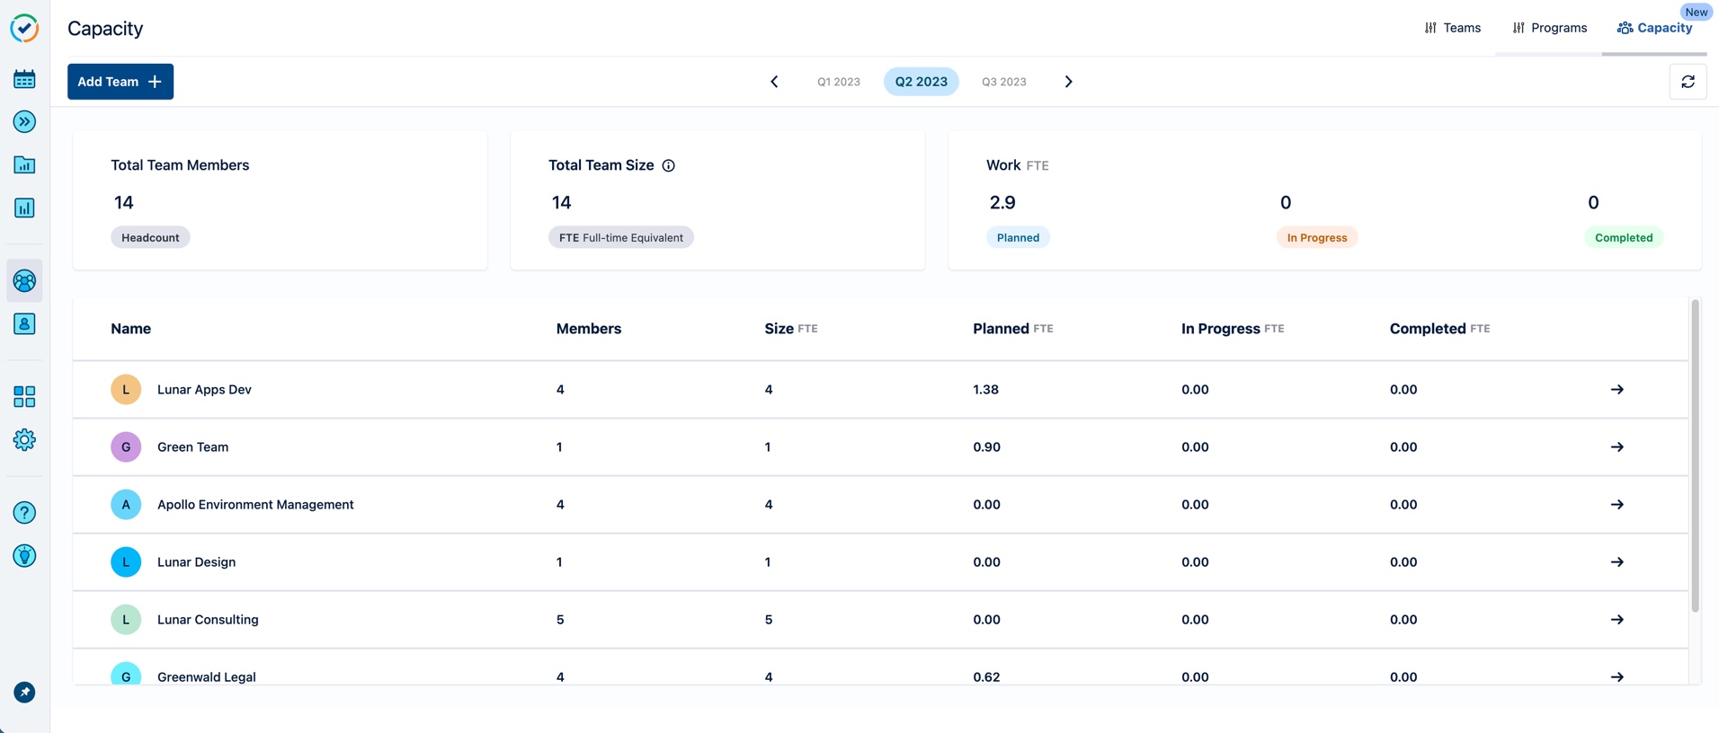Click the Add Team button
The image size is (1719, 733).
click(x=120, y=82)
